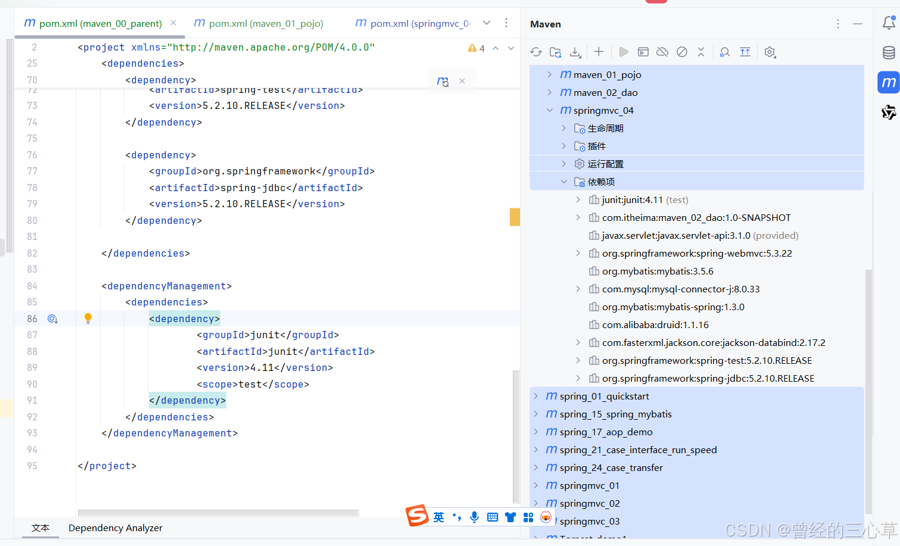Open Maven Settings gear icon

770,52
